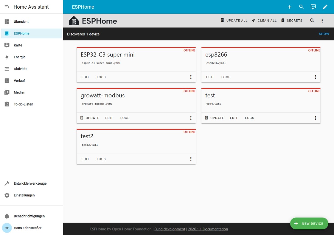334x235 pixels.
Task: Click the test2.yaml filename
Action: 90,145
